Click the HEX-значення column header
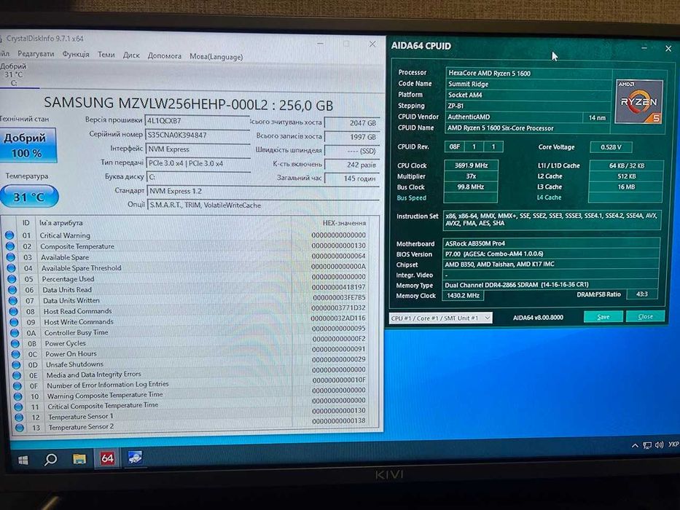 [x=344, y=223]
